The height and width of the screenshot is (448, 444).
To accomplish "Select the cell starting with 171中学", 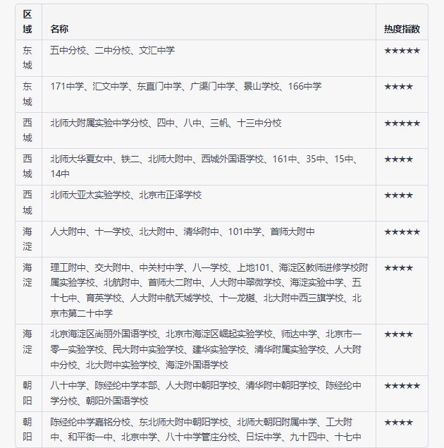I will coord(186,86).
